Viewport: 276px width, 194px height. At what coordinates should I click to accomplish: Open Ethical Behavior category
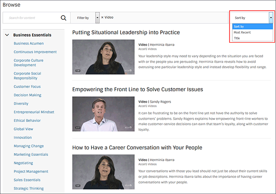27,121
